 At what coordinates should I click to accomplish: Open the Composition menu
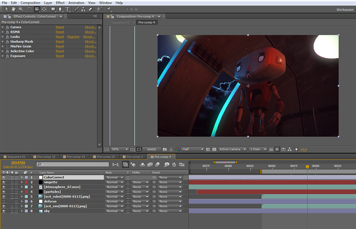[30, 3]
